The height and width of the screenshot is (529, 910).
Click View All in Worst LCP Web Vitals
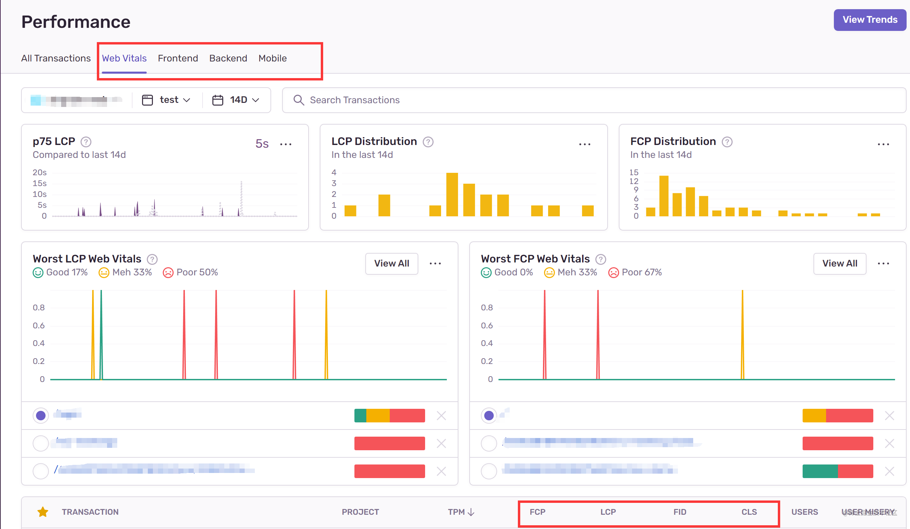(391, 263)
